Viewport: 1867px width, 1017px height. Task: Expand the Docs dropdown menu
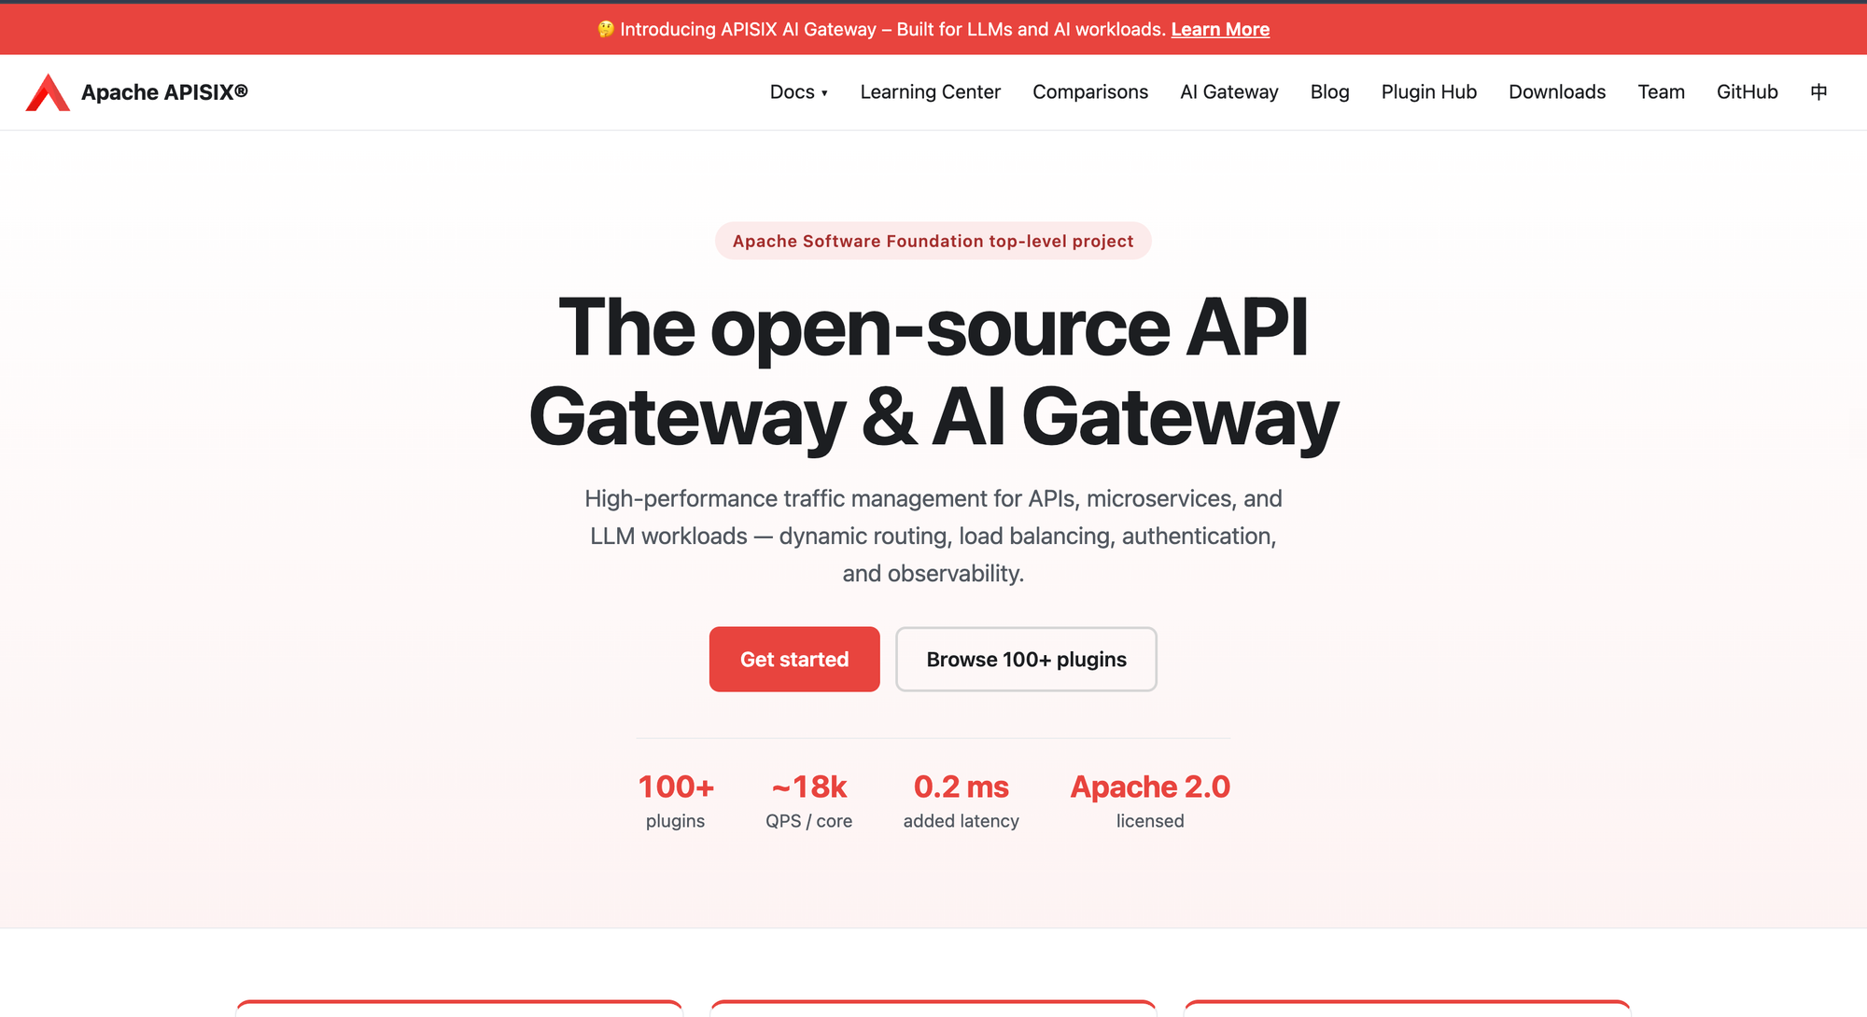click(799, 91)
